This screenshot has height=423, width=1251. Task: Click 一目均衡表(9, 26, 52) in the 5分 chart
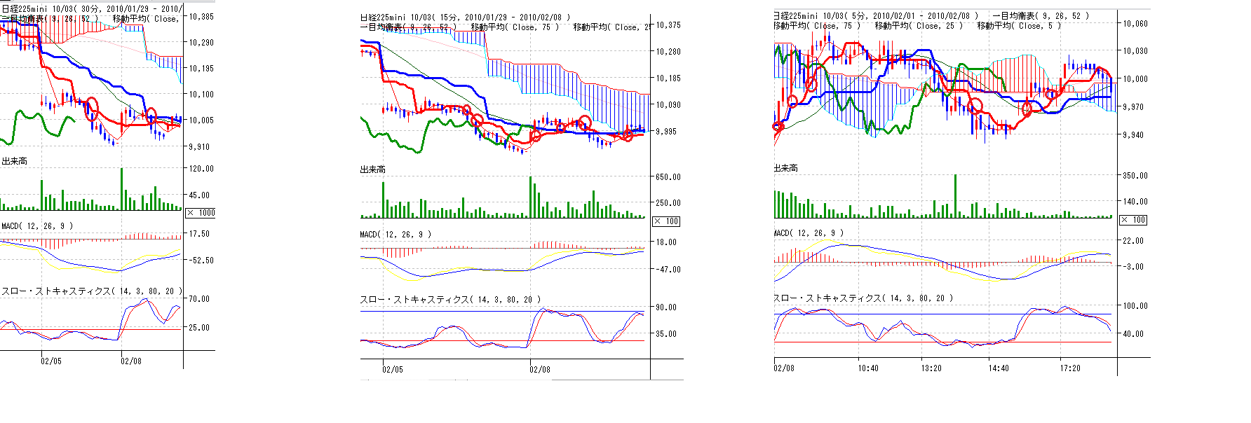coord(1041,16)
